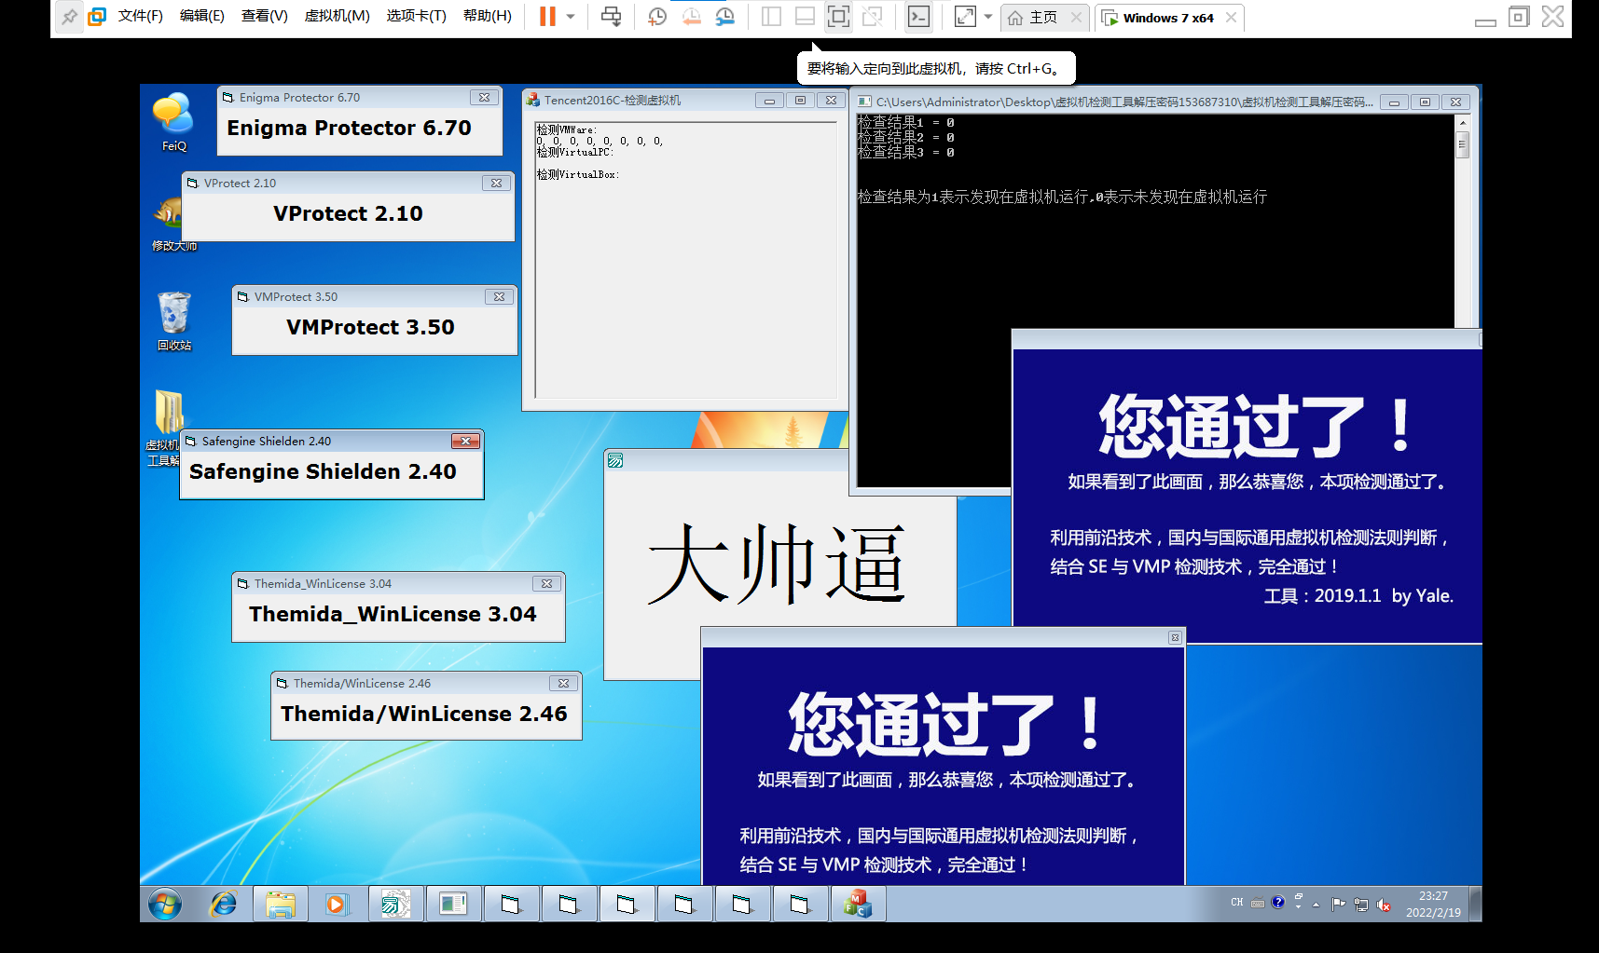
Task: Open snapshot manager with the clock-wrench icon
Action: pyautogui.click(x=724, y=17)
